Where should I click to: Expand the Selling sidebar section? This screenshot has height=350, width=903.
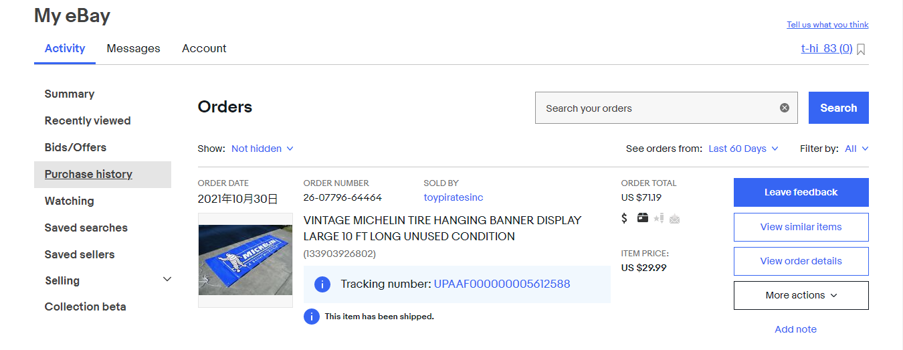pos(167,280)
